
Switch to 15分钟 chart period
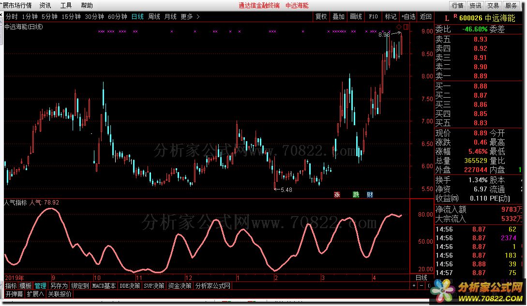[x=71, y=16]
